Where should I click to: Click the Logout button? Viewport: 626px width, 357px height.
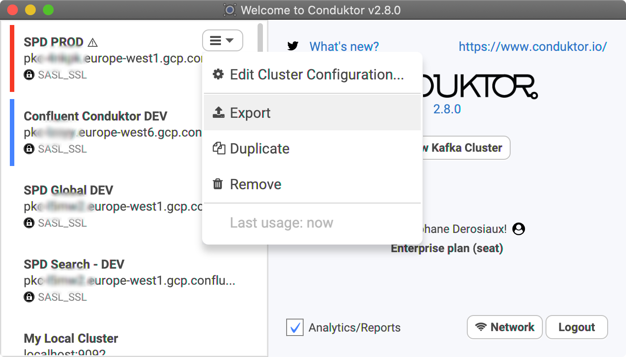coord(577,327)
